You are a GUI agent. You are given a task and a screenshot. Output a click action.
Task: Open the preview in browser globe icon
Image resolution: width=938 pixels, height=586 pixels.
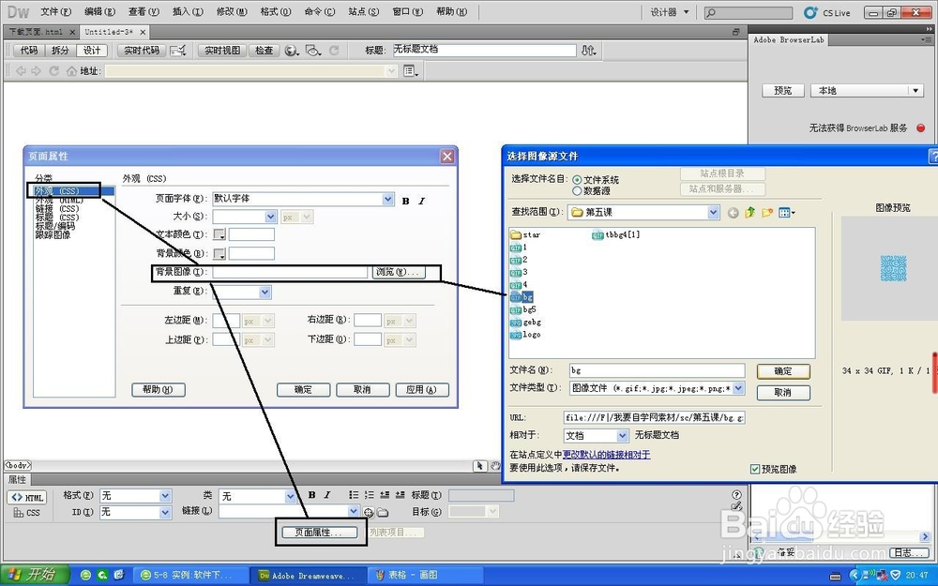[292, 51]
